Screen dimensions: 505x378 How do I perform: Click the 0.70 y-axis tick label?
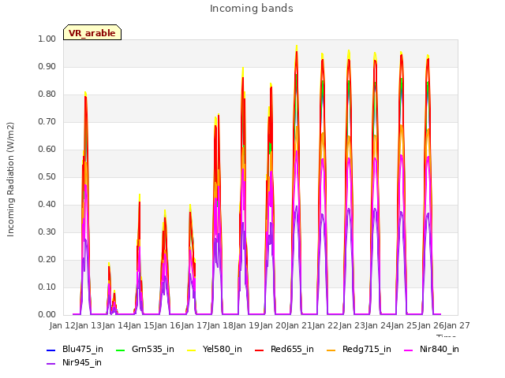[47, 122]
